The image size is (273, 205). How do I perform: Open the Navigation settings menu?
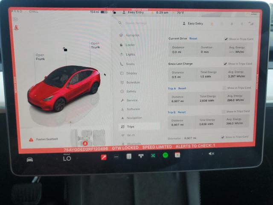click(x=132, y=118)
